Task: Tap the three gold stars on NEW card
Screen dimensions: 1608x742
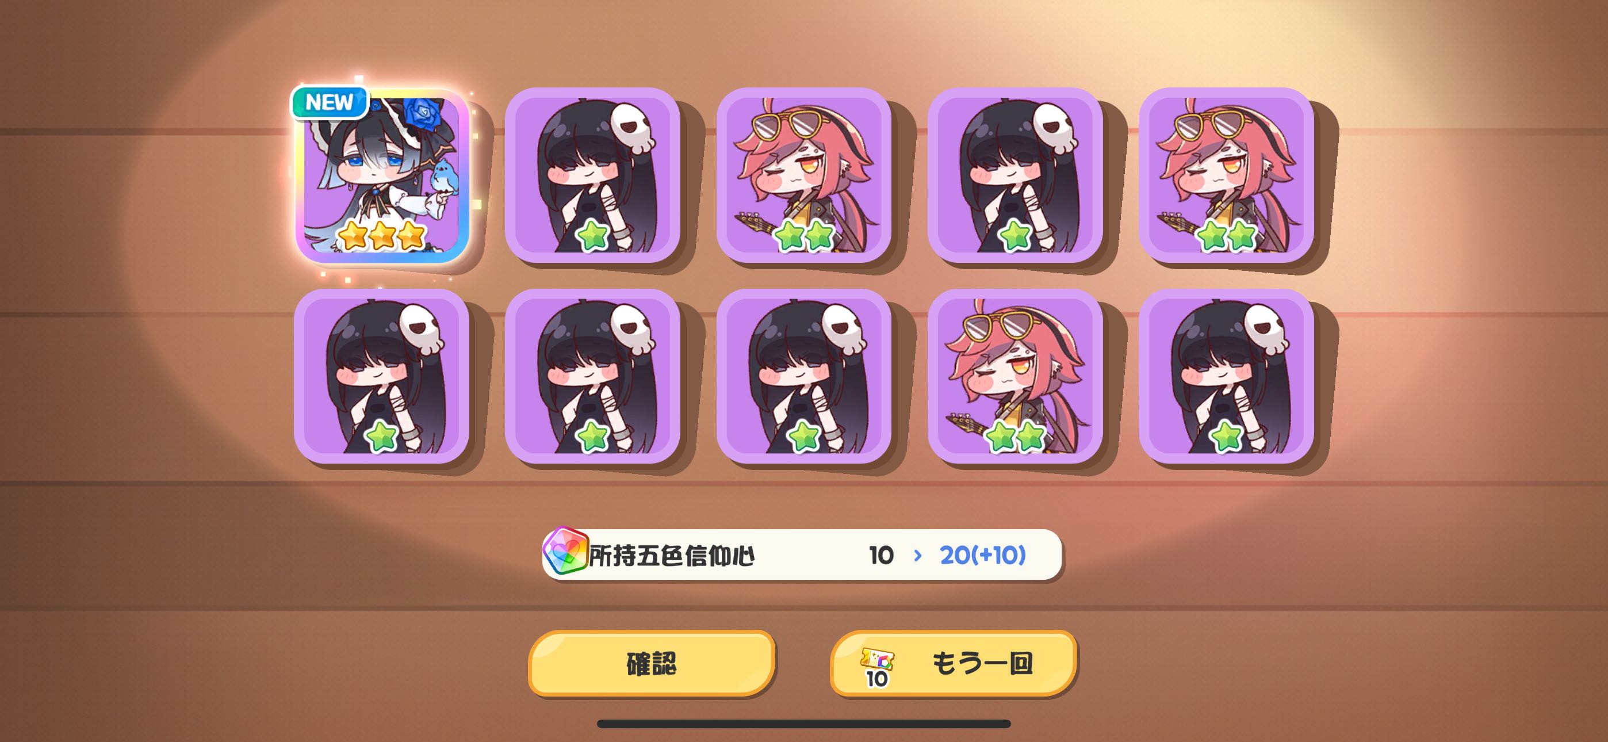Action: coord(381,235)
